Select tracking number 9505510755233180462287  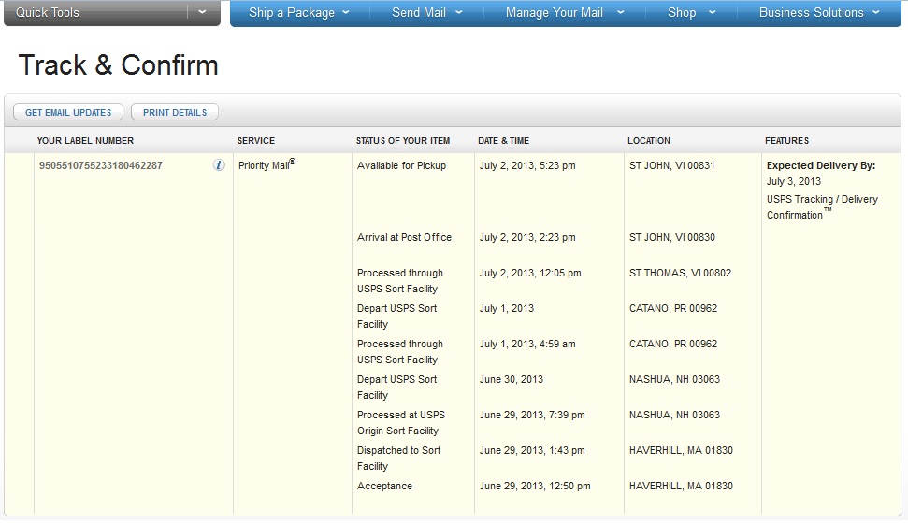tap(100, 165)
